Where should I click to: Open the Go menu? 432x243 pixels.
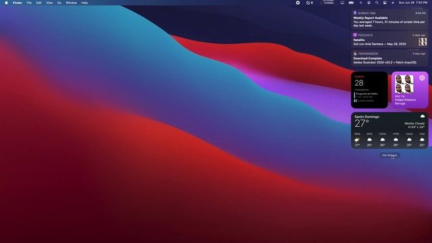59,3
